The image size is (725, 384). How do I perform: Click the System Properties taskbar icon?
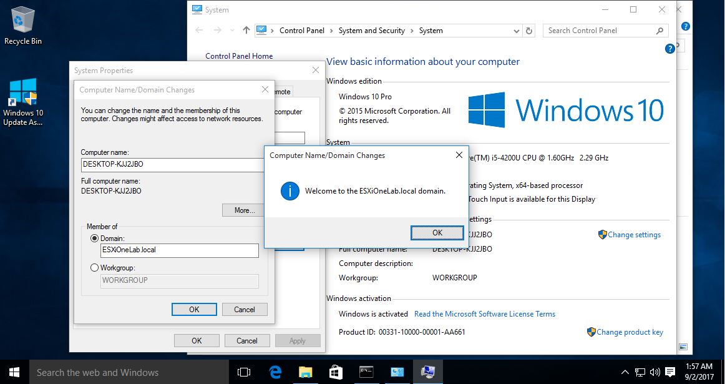point(427,372)
